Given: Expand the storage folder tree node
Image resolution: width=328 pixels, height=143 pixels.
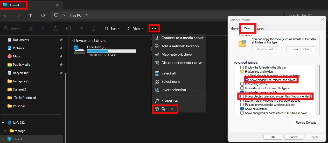Looking at the screenshot, I should tap(5, 131).
